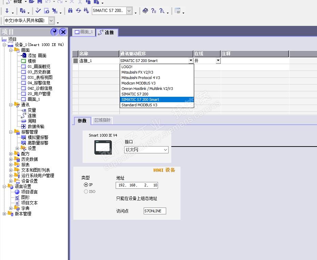Screen dimensions: 317x260
Task: Open screen '01_画面概览' in project tree
Action: [39, 66]
